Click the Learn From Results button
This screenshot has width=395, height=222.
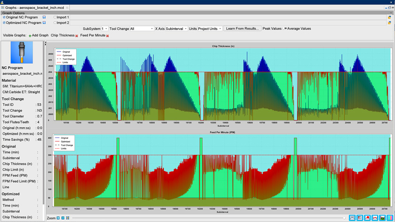click(x=242, y=29)
